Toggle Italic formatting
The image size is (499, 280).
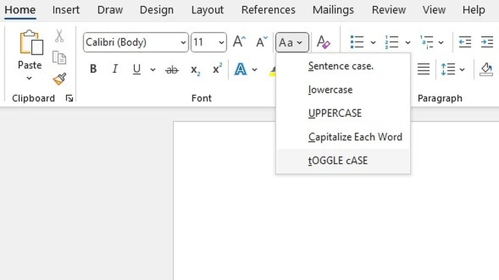[x=115, y=69]
